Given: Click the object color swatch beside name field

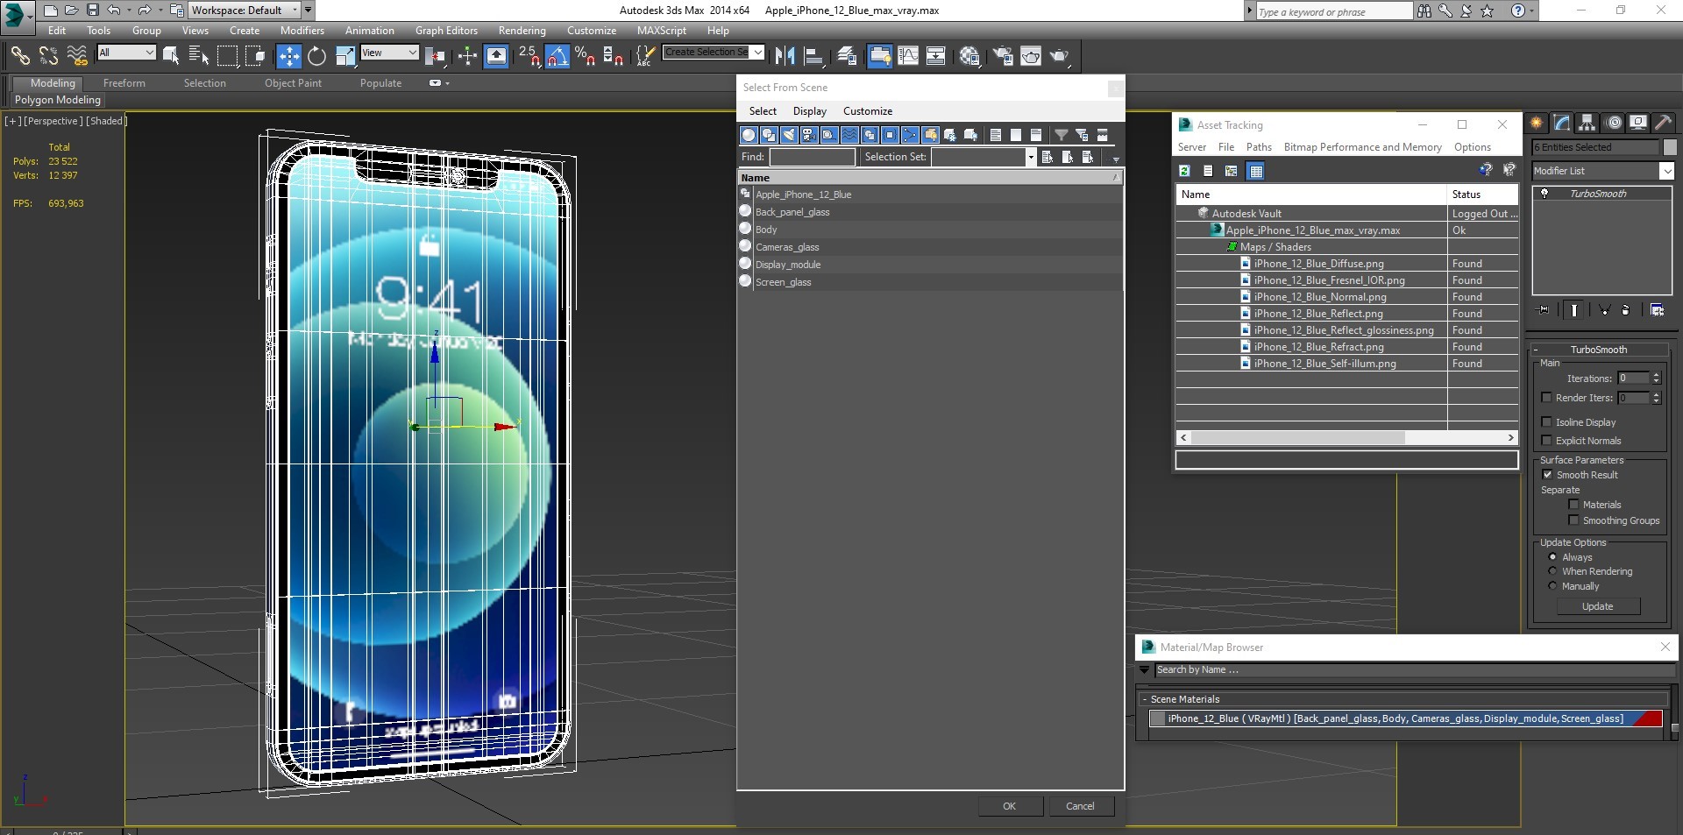Looking at the screenshot, I should click(1670, 147).
